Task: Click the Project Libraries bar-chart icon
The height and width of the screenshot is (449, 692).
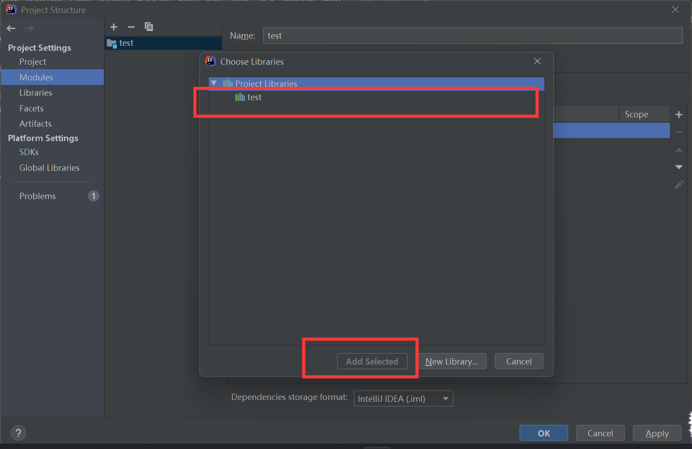Action: pos(228,83)
